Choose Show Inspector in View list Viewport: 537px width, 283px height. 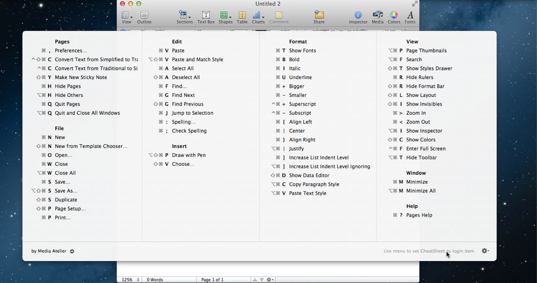(x=424, y=131)
